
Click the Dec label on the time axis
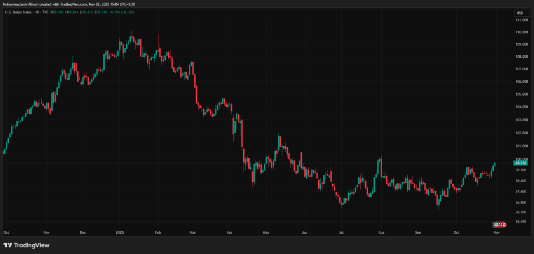82,233
